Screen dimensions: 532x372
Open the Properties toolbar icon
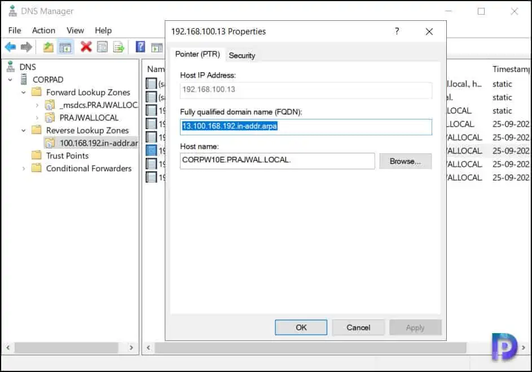click(102, 47)
